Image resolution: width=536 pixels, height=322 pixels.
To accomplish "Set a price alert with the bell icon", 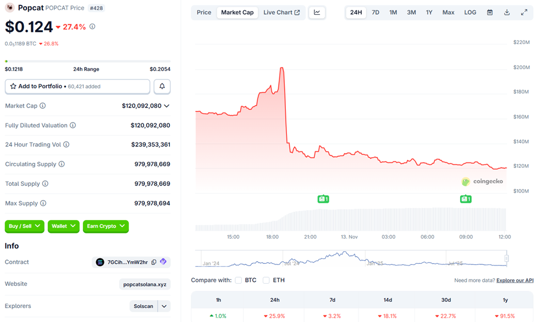I will [162, 86].
